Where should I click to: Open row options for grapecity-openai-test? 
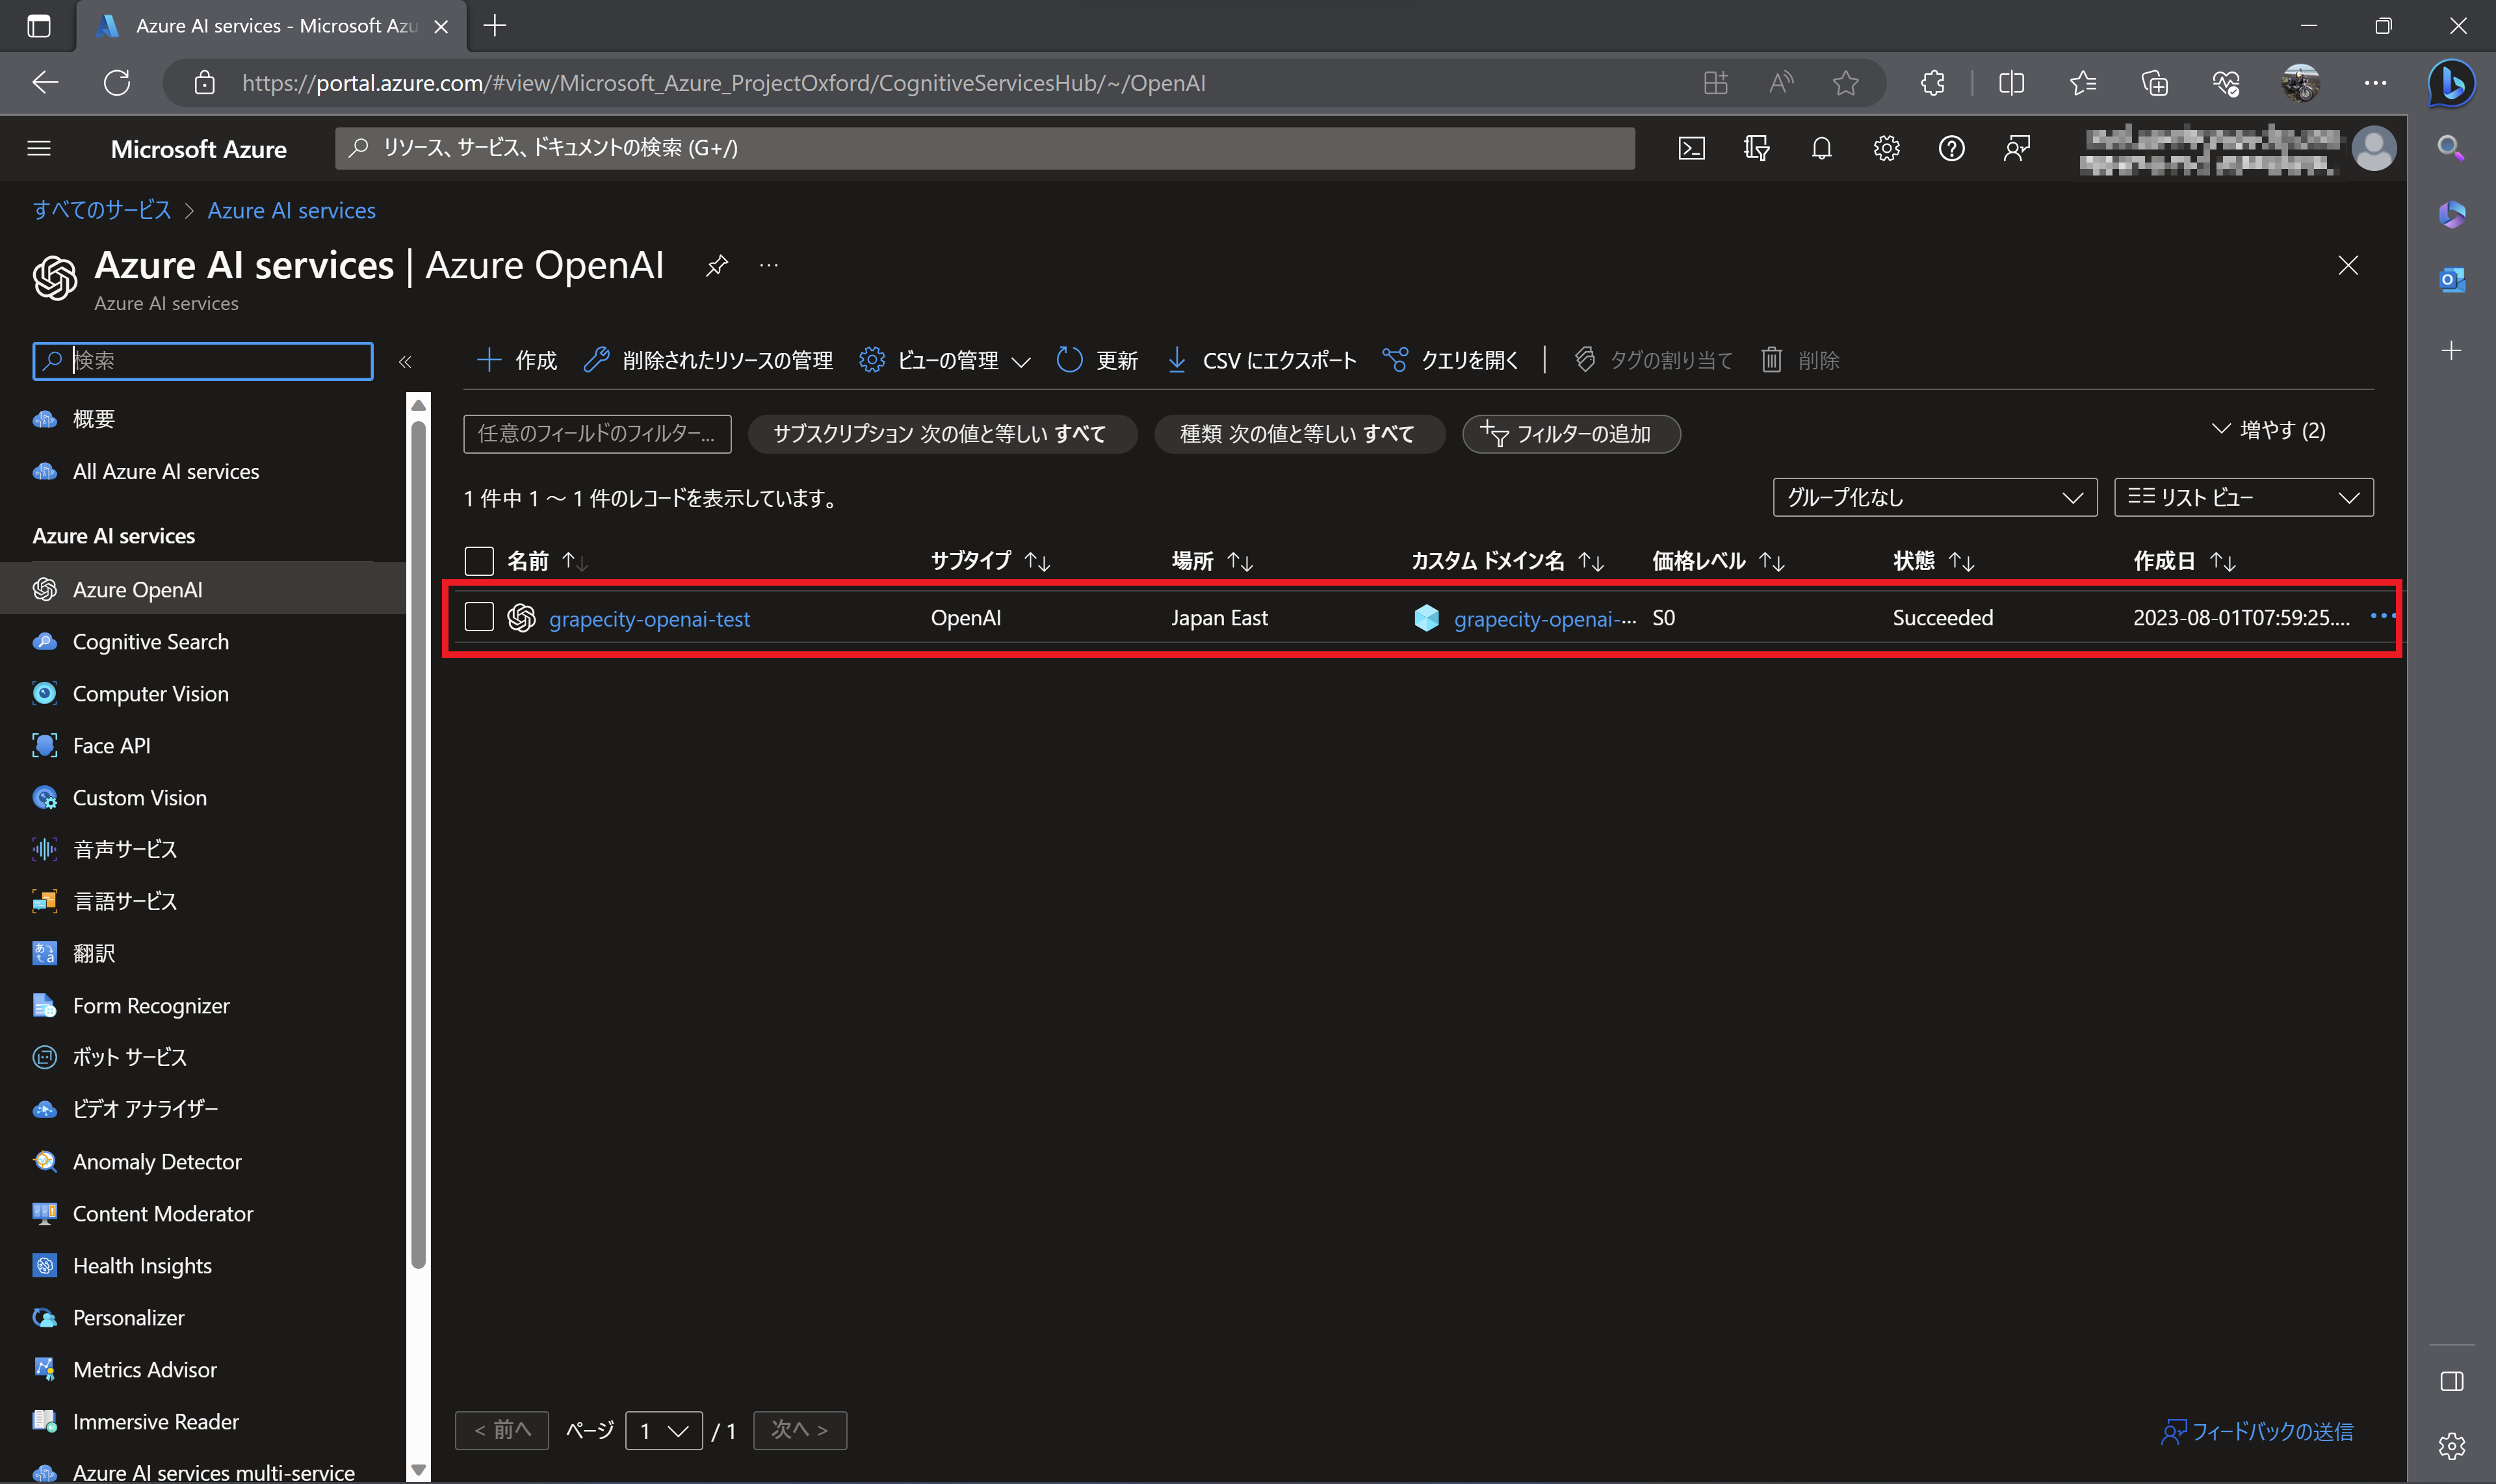[x=2382, y=616]
